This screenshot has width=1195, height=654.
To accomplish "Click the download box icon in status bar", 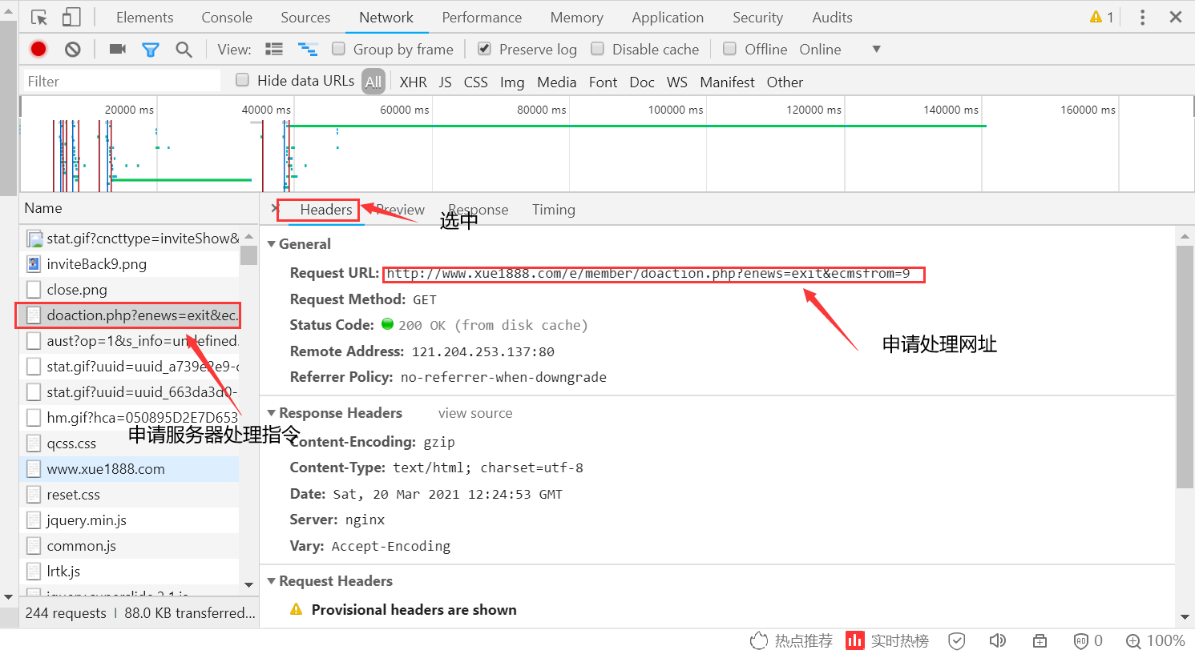I will pos(1040,640).
